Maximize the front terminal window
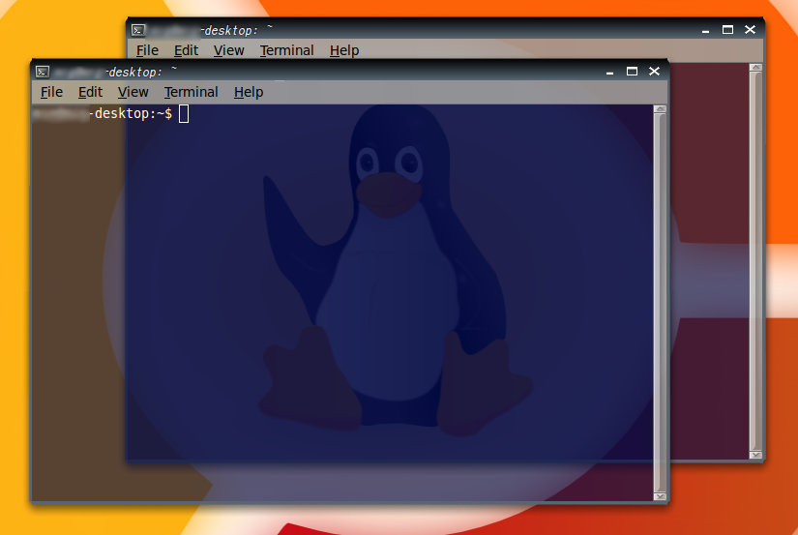Image resolution: width=798 pixels, height=535 pixels. point(632,72)
